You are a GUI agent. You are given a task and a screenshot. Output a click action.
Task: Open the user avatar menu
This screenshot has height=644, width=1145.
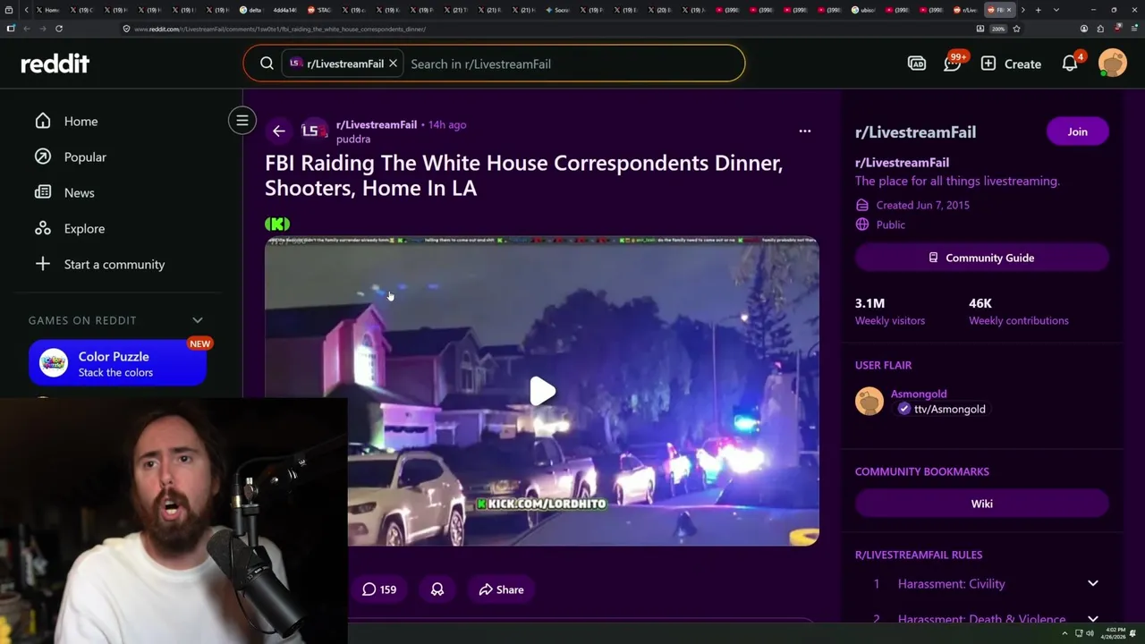[1113, 64]
